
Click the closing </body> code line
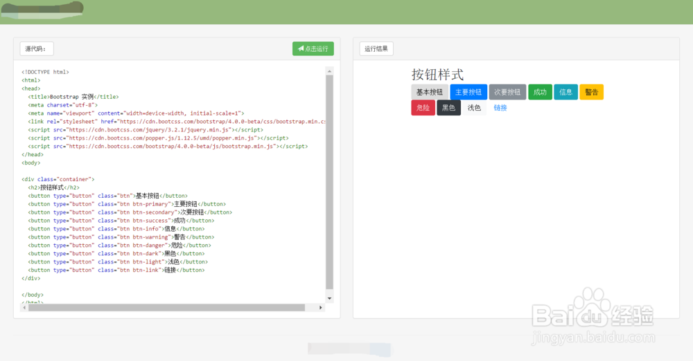pyautogui.click(x=33, y=295)
